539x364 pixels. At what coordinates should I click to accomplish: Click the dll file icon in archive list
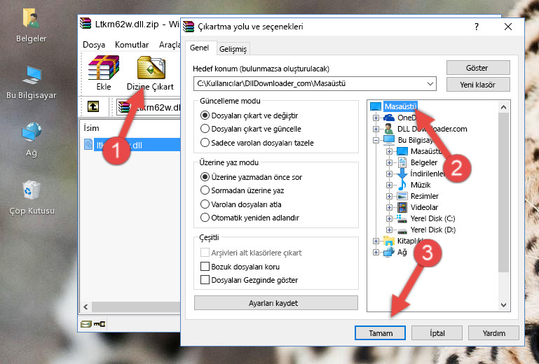[x=88, y=144]
